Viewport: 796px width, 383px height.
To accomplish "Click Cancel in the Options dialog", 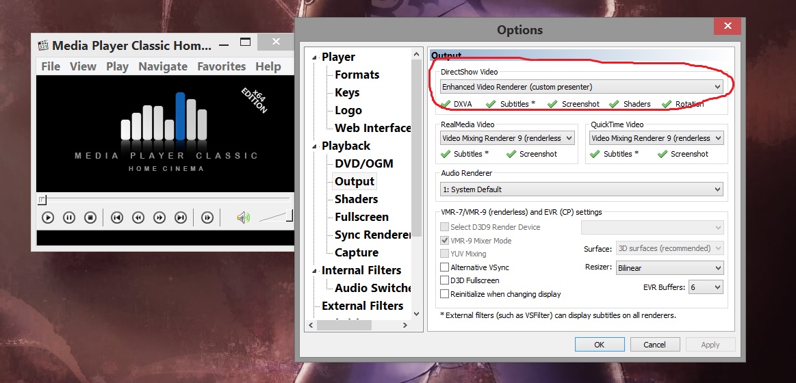I will point(654,345).
